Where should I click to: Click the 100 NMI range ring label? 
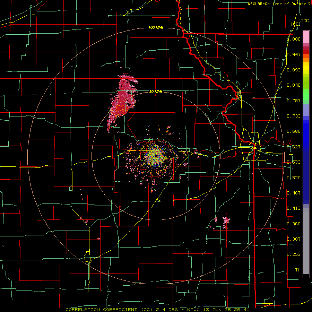pyautogui.click(x=156, y=27)
